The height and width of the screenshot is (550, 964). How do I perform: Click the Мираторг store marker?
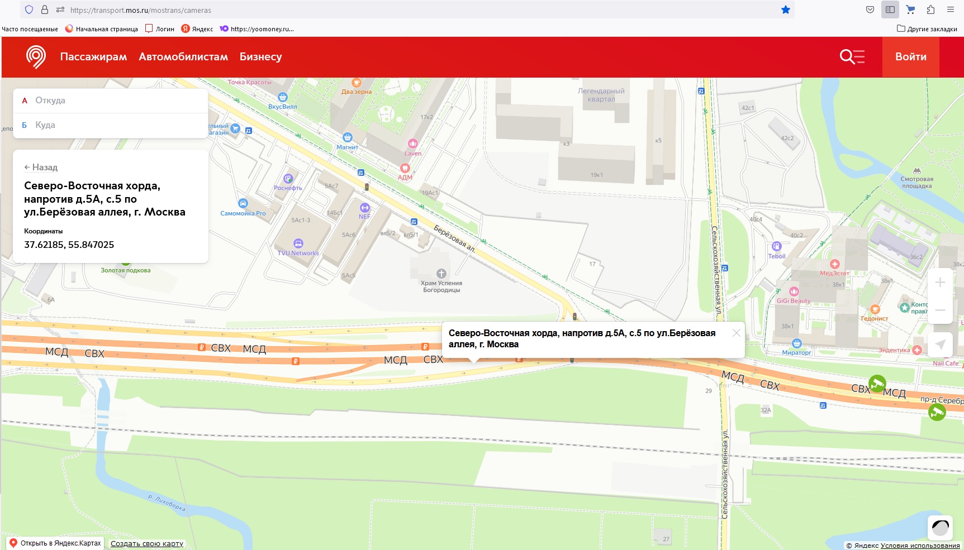[x=797, y=343]
